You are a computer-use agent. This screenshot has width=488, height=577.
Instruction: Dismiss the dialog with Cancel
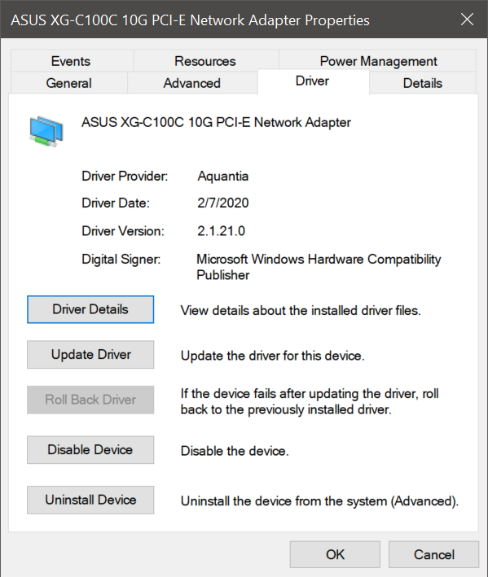click(434, 554)
